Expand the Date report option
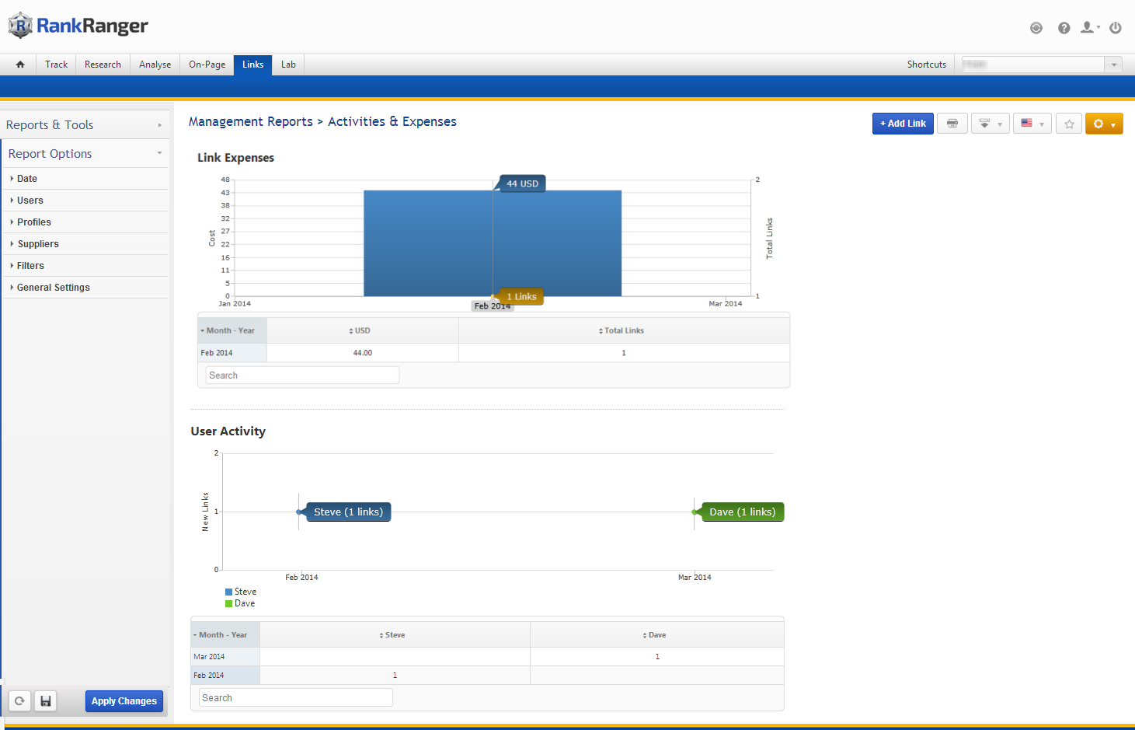Viewport: 1135px width, 730px height. click(27, 179)
